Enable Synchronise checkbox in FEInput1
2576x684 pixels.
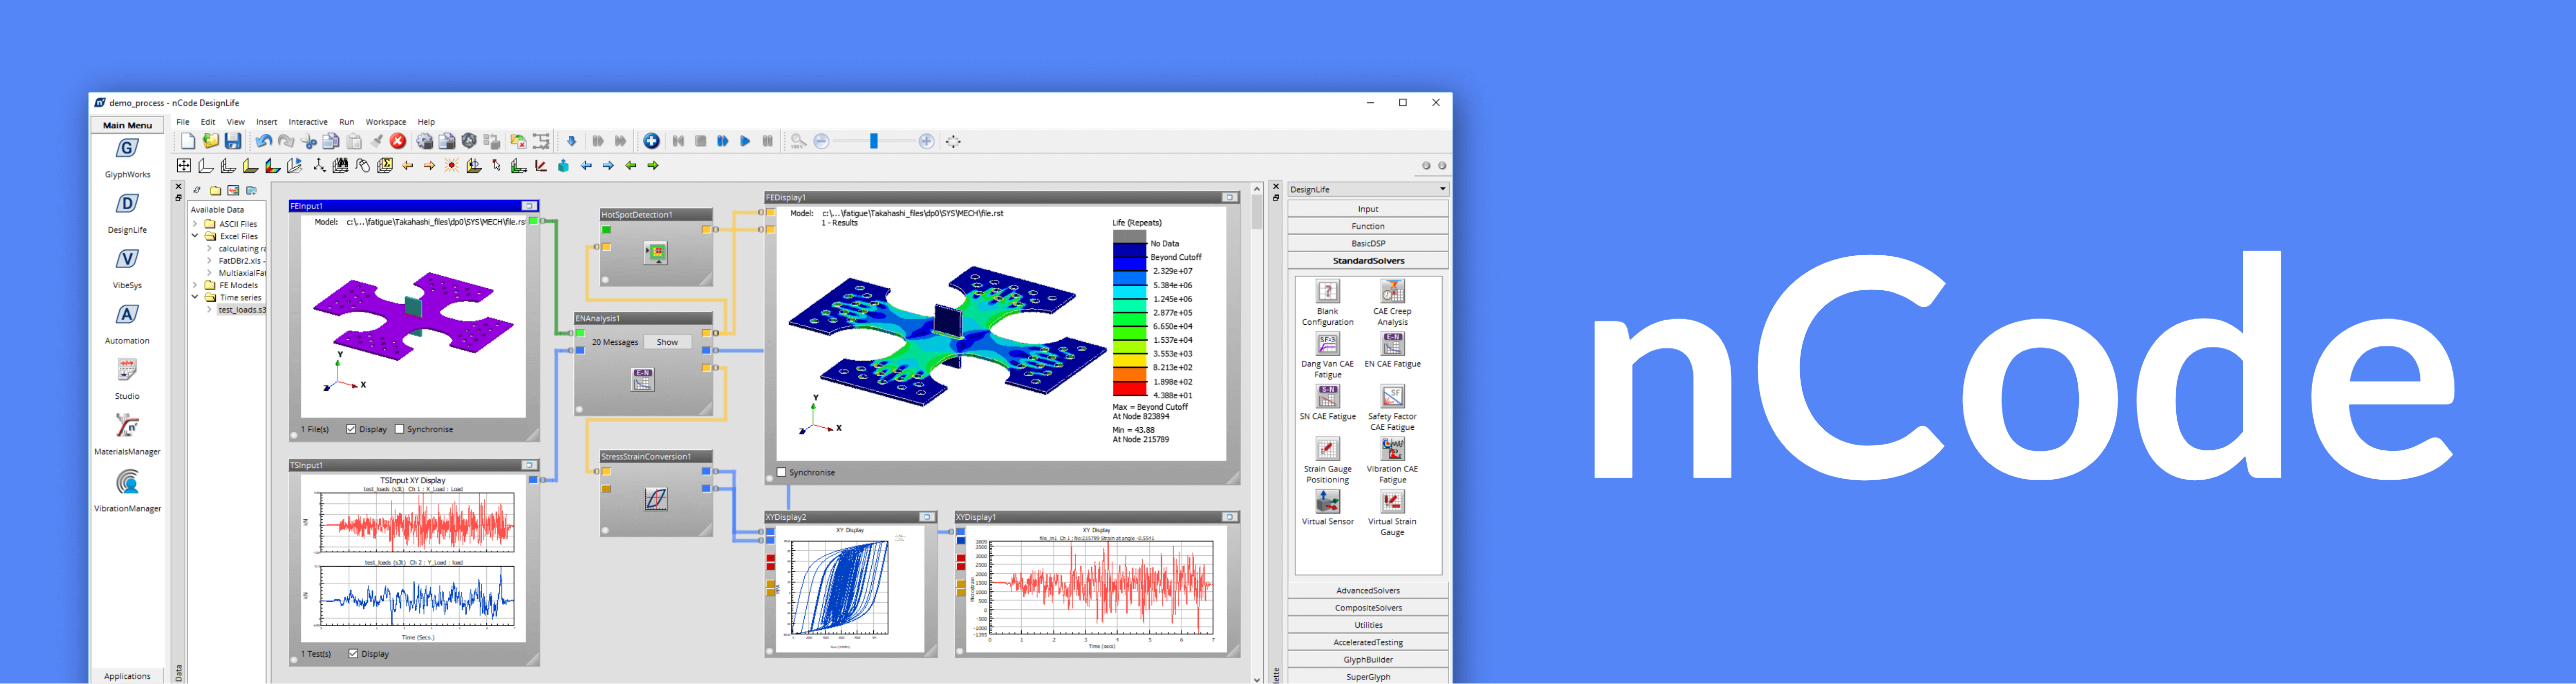point(399,429)
